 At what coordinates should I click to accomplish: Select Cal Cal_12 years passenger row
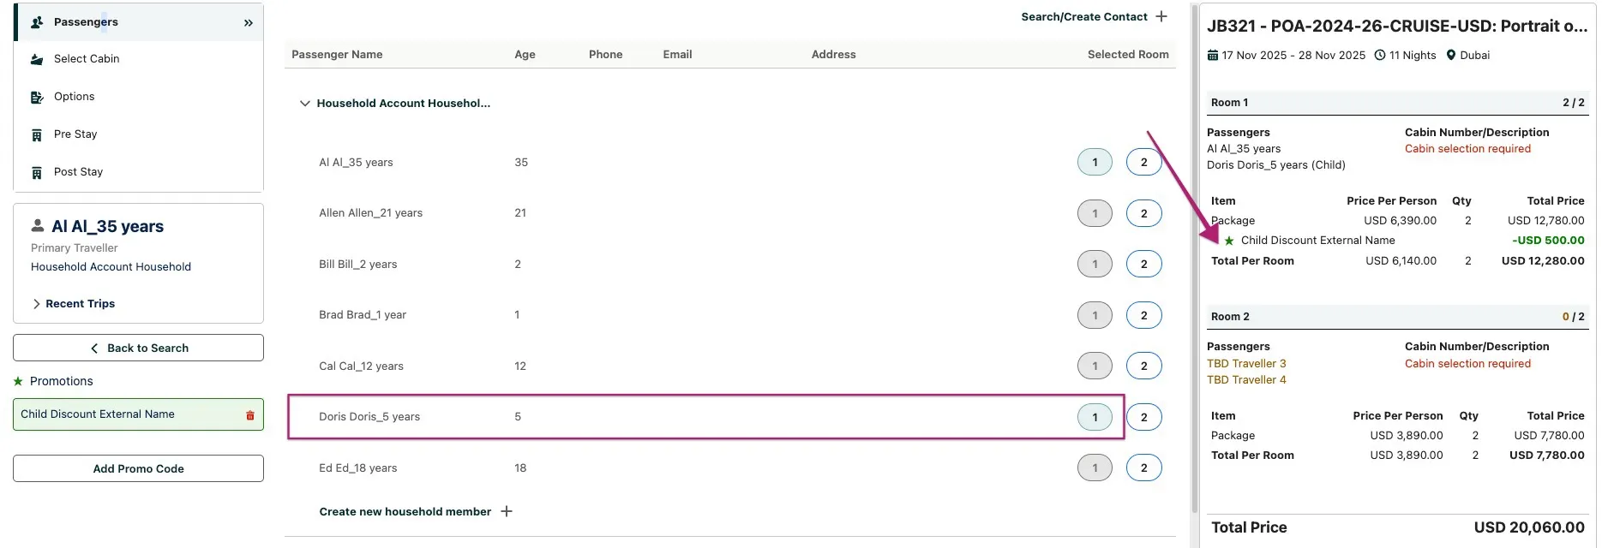coord(361,366)
